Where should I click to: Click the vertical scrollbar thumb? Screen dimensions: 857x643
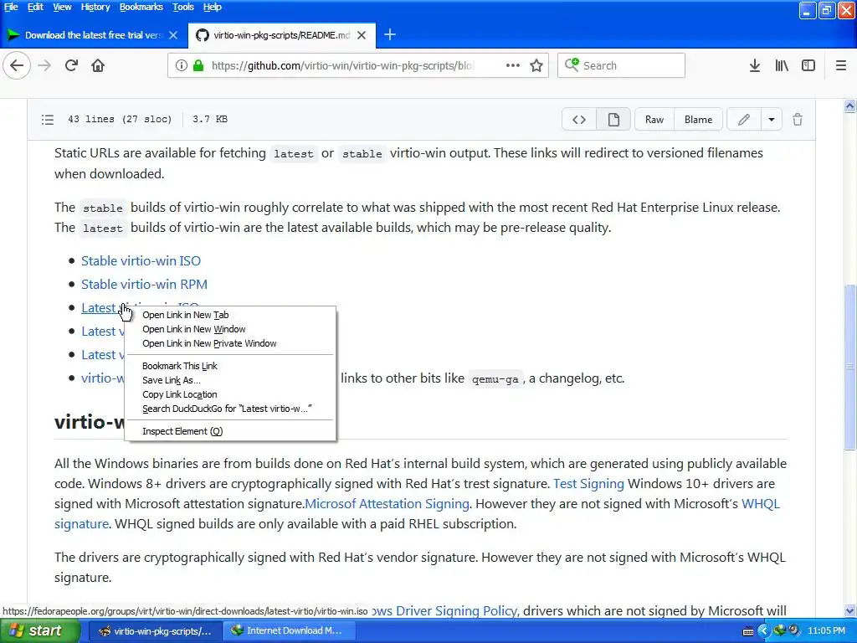(850, 367)
